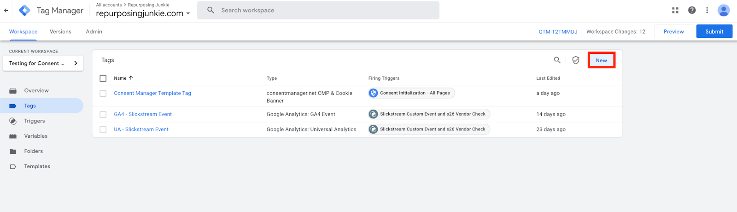Image resolution: width=737 pixels, height=212 pixels.
Task: Create a tag with the New button
Action: pos(602,60)
